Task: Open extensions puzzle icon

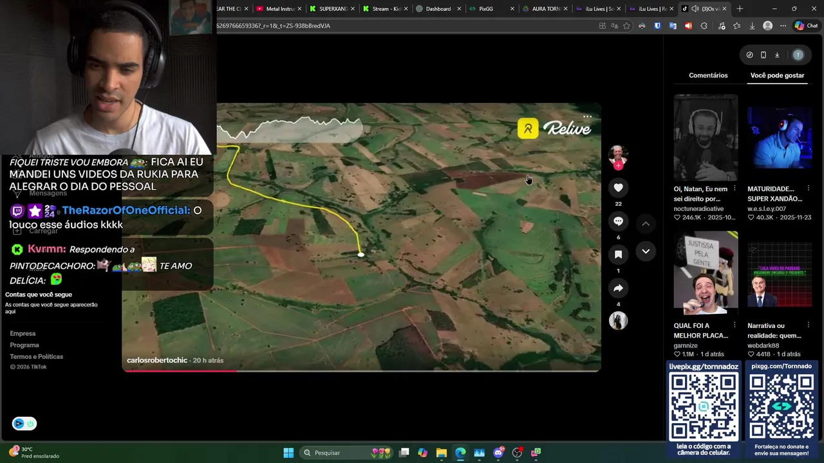Action: coord(704,26)
